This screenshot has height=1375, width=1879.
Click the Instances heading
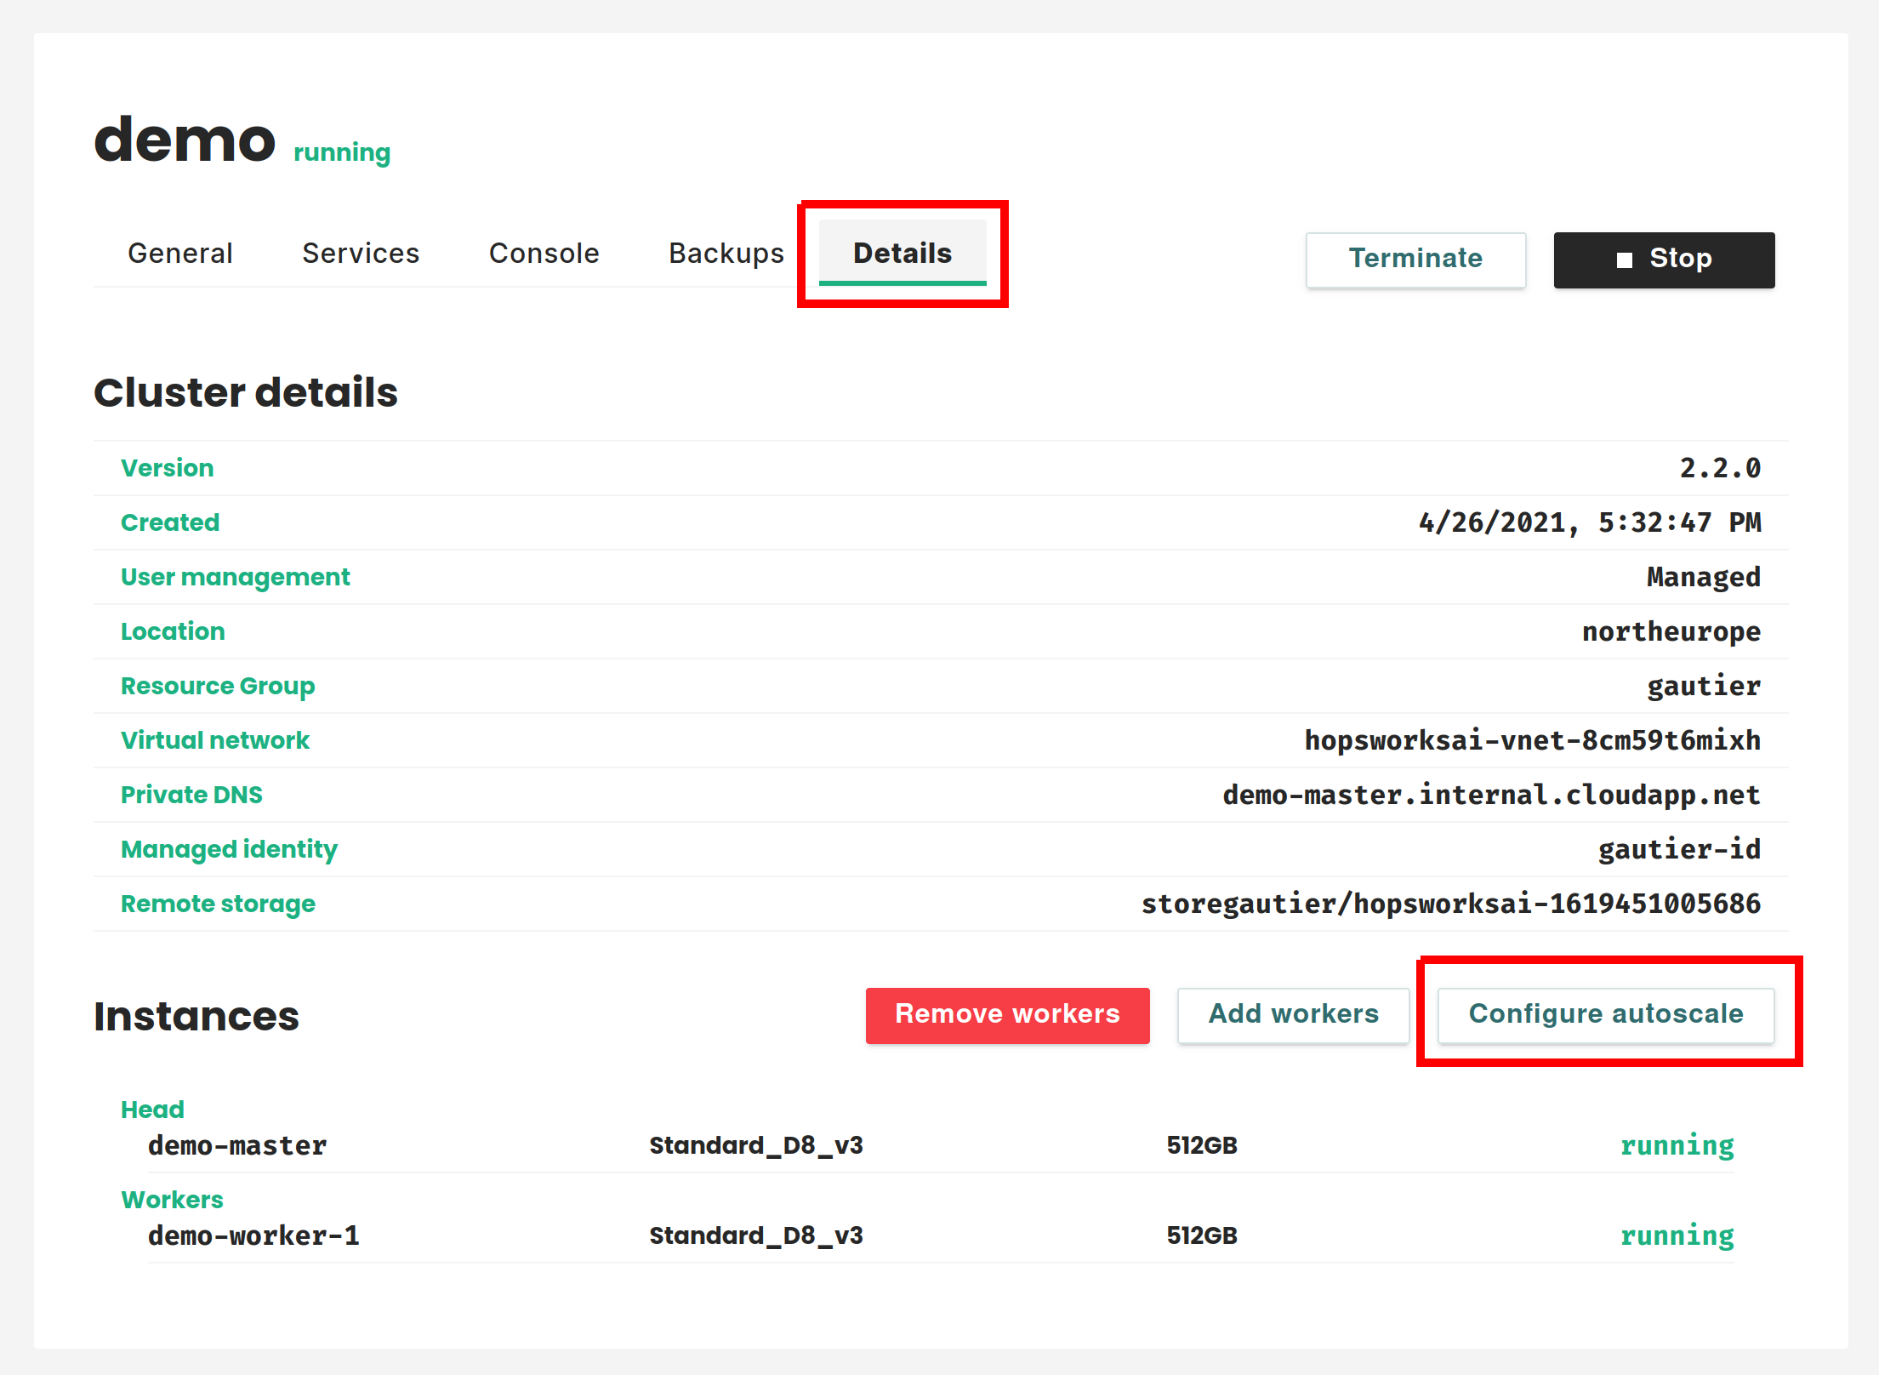tap(196, 1016)
